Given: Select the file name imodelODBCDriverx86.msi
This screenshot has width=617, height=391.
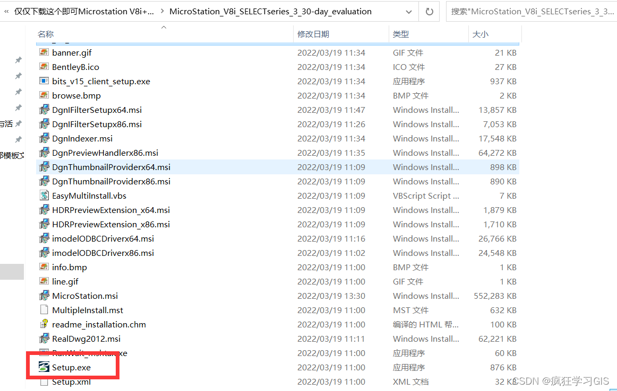Looking at the screenshot, I should pos(102,253).
